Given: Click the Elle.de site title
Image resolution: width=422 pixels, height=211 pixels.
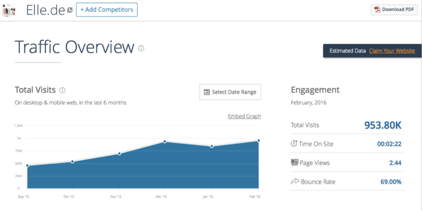Looking at the screenshot, I should [45, 10].
